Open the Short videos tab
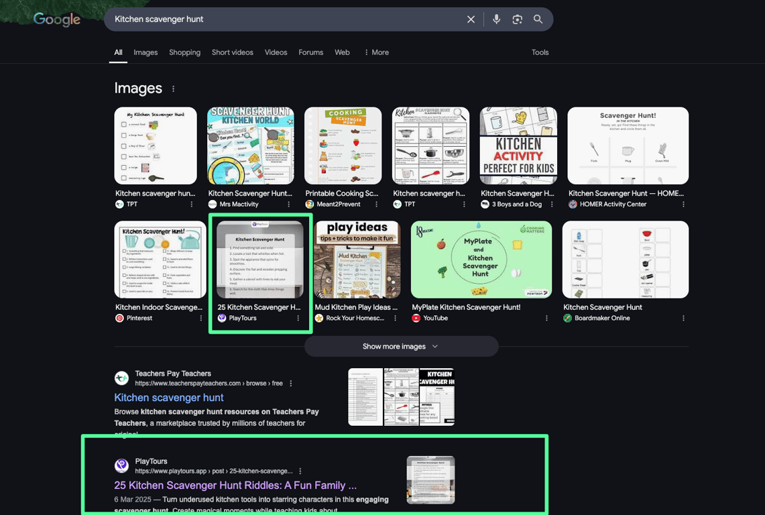 click(x=232, y=52)
